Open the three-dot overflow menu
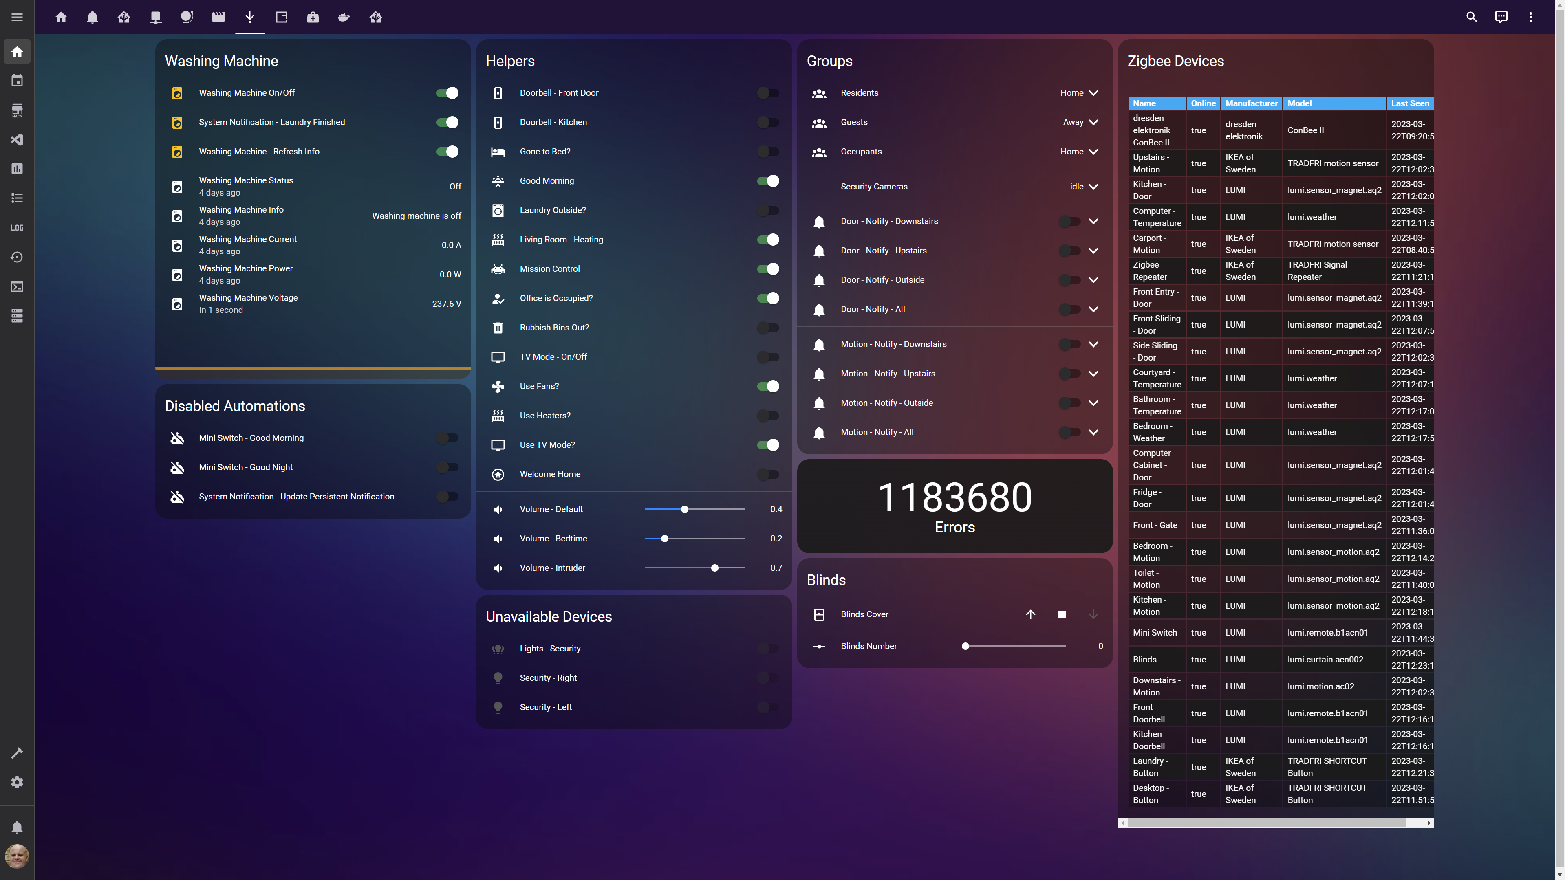Screen dimensions: 1565x880 [x=1530, y=17]
